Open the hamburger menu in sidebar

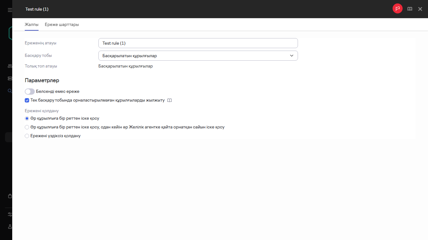[x=10, y=10]
